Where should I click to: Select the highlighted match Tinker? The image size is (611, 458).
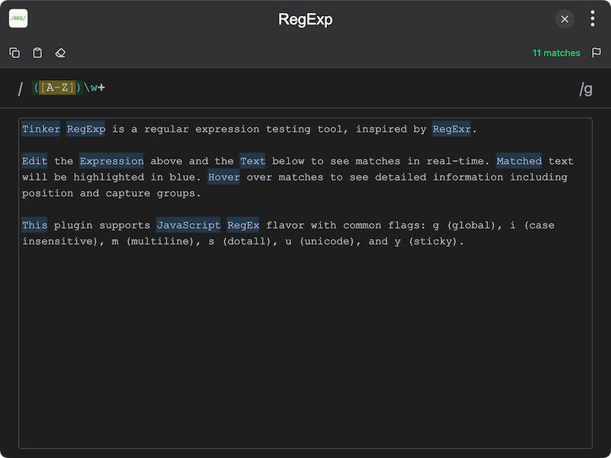[40, 129]
